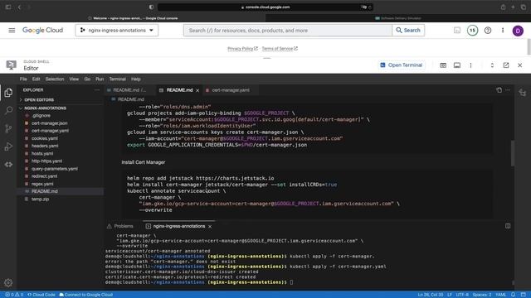The height and width of the screenshot is (298, 531).
Task: Click the Open Terminal button
Action: pos(402,65)
